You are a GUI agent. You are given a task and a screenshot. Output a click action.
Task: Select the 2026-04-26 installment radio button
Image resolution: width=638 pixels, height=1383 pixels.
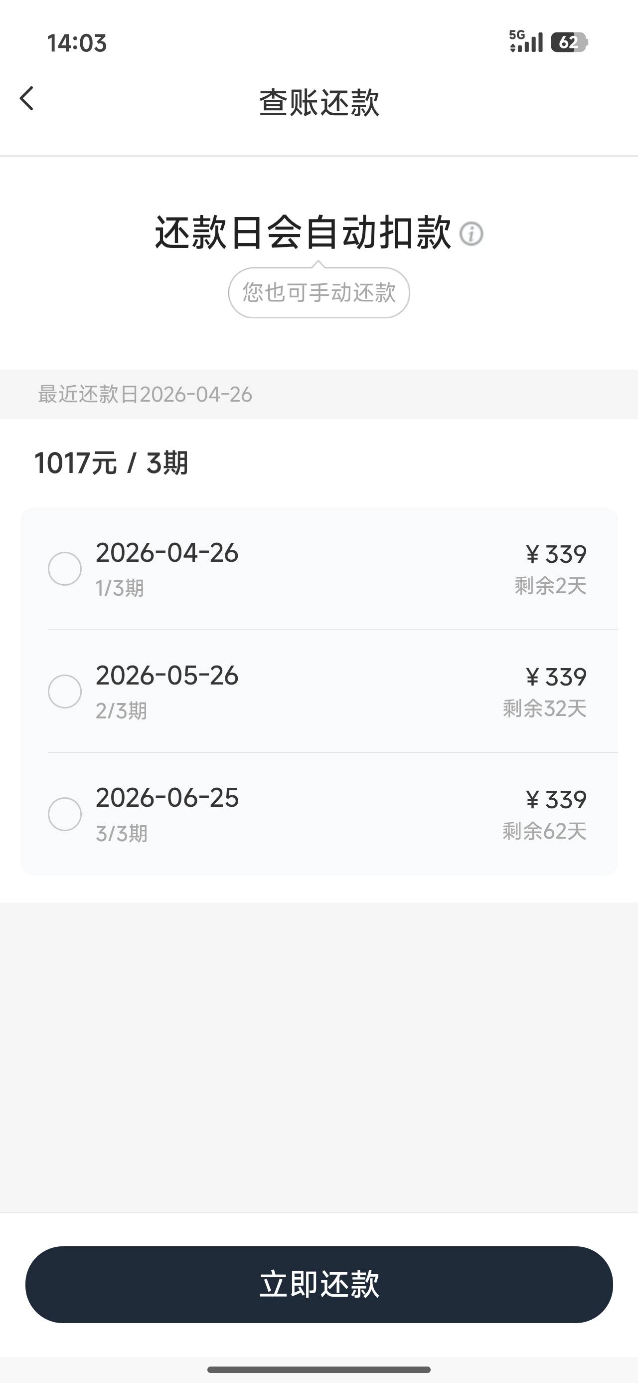pyautogui.click(x=65, y=569)
